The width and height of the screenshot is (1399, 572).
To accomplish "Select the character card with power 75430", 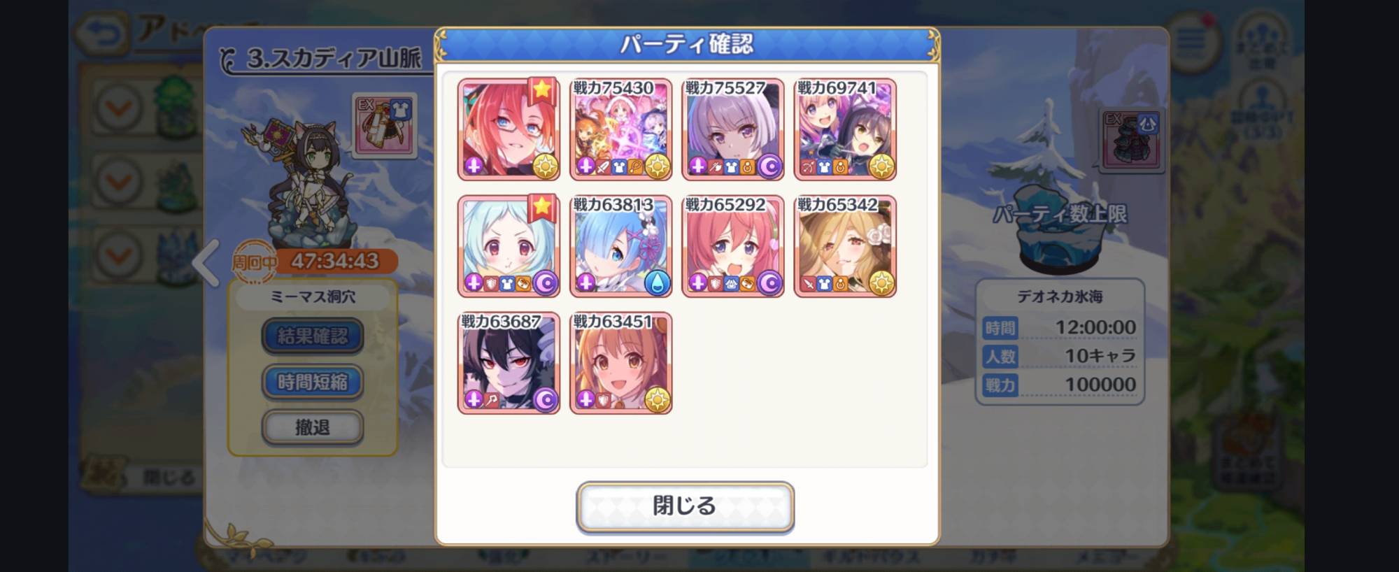I will click(621, 129).
